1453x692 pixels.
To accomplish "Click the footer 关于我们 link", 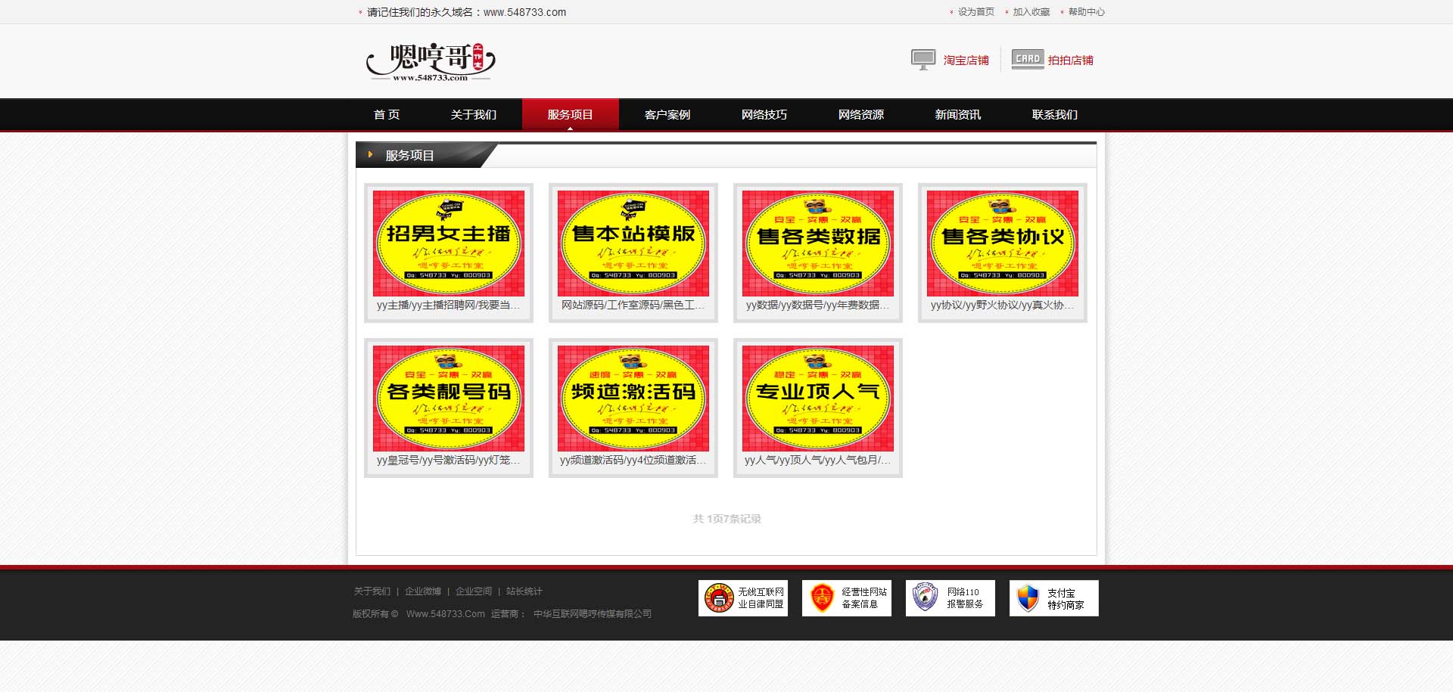I will coord(372,591).
